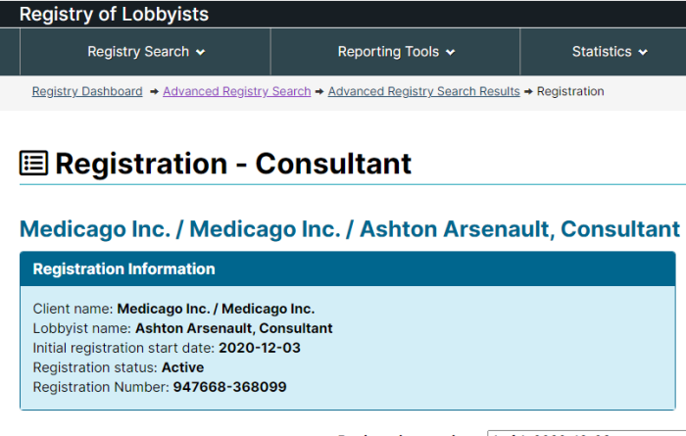
Task: Click the registration number 947668-368099
Action: click(229, 387)
